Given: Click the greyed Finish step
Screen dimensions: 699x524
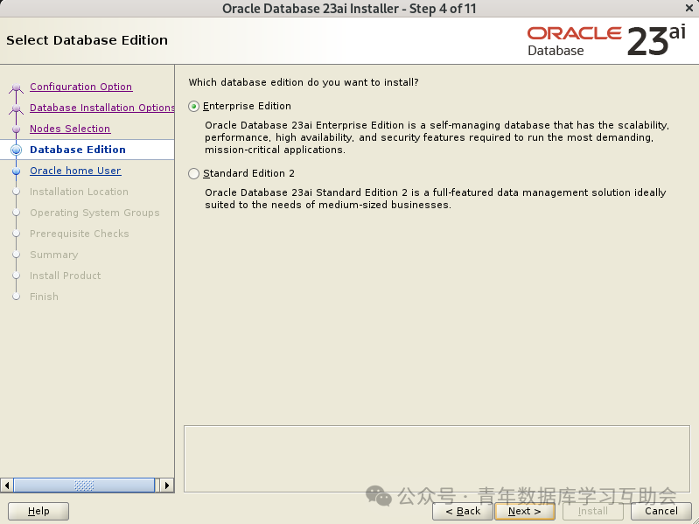Looking at the screenshot, I should coord(44,297).
